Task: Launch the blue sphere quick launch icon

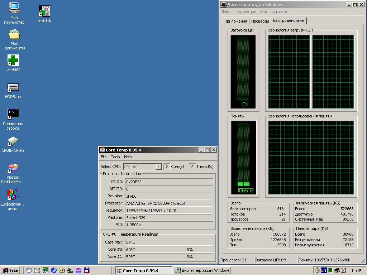Action: coord(54,270)
